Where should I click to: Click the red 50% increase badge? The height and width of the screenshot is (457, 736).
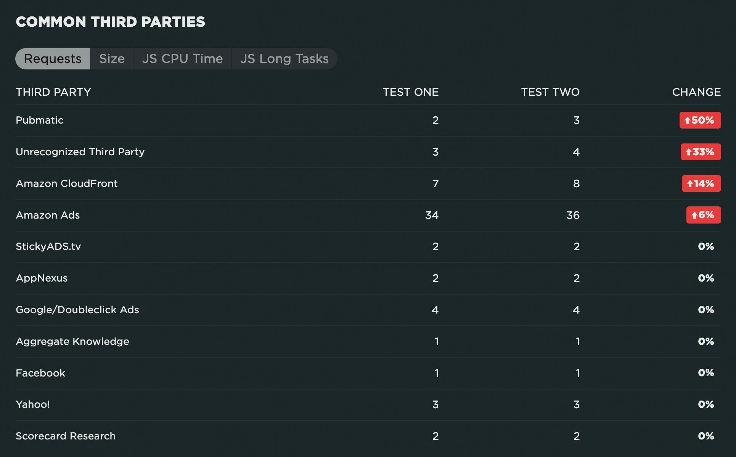click(x=700, y=120)
